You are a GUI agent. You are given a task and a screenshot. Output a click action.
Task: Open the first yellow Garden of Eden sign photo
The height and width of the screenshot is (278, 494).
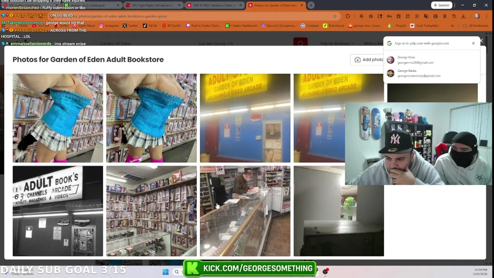click(245, 118)
